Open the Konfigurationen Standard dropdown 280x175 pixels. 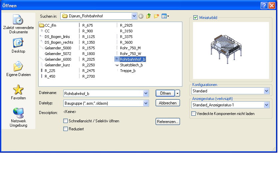point(266,91)
